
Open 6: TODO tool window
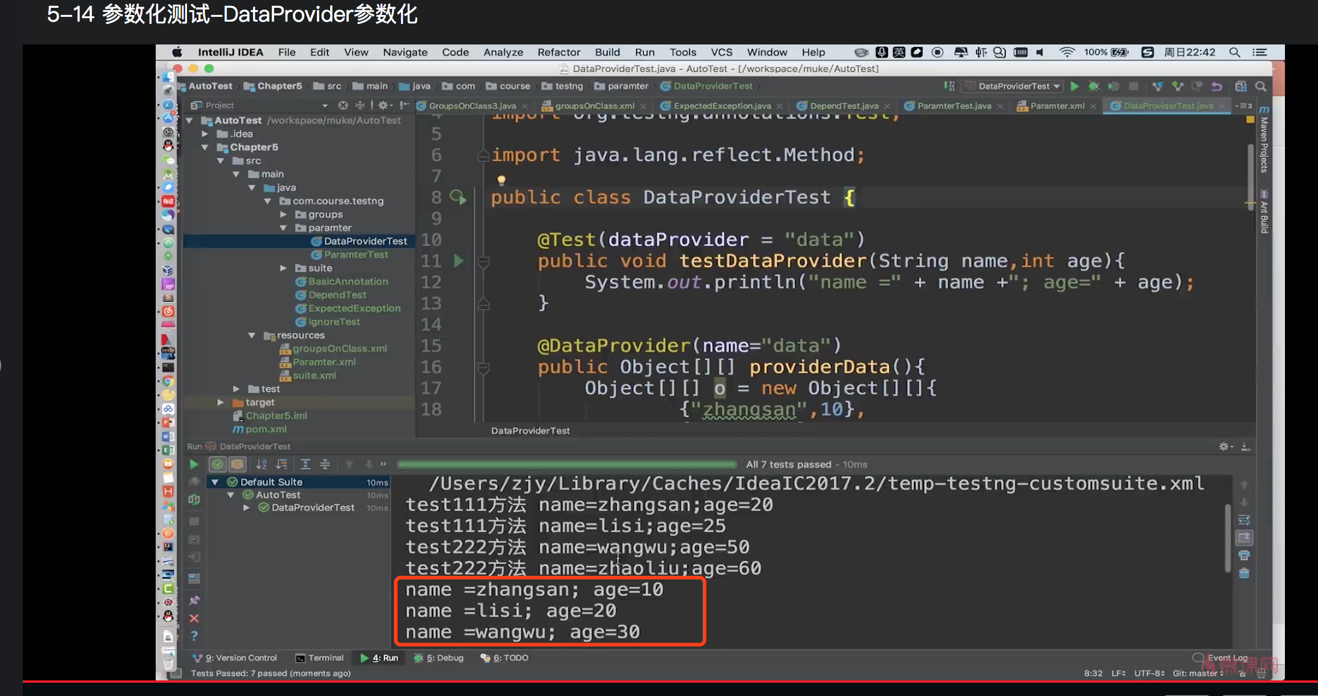(x=504, y=658)
